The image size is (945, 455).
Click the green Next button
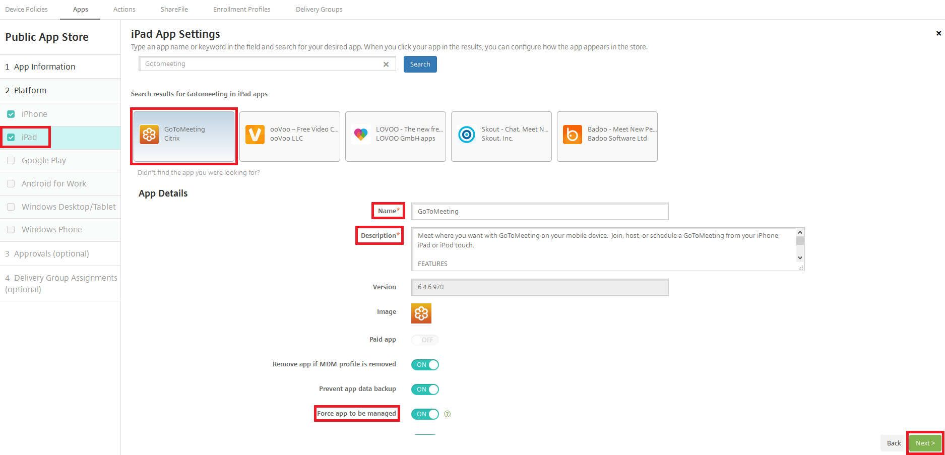925,443
